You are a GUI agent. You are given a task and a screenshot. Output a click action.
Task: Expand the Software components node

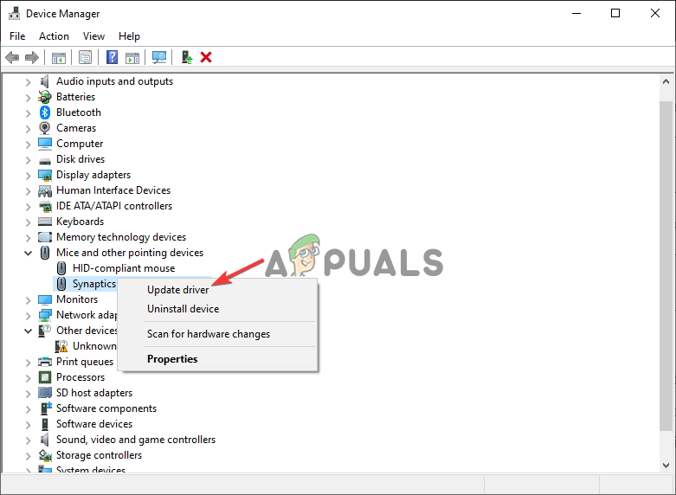28,408
